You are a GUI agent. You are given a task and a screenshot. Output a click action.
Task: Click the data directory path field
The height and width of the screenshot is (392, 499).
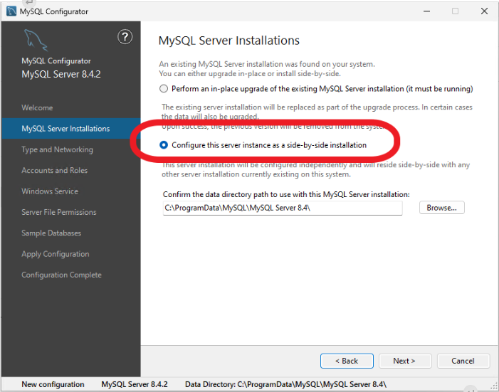pyautogui.click(x=282, y=208)
